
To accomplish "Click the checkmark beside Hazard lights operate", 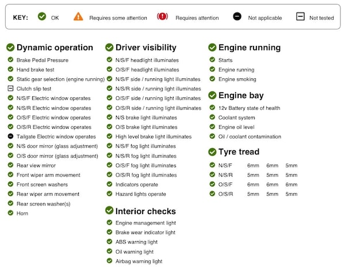I will tap(109, 194).
